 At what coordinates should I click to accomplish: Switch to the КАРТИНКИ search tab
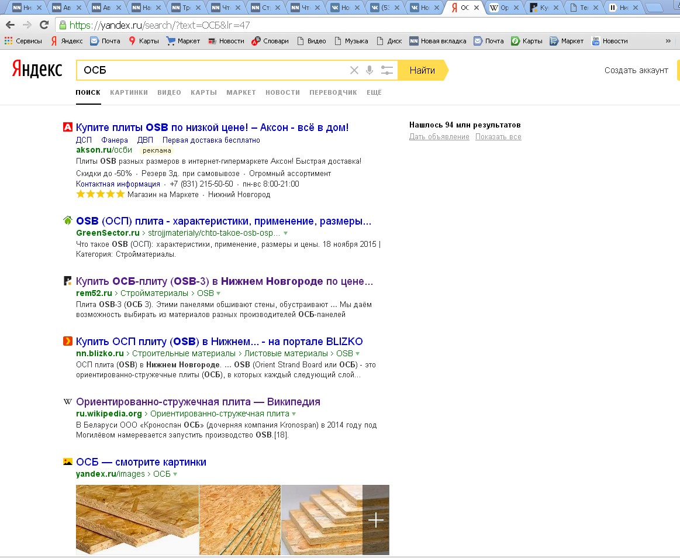[x=129, y=92]
